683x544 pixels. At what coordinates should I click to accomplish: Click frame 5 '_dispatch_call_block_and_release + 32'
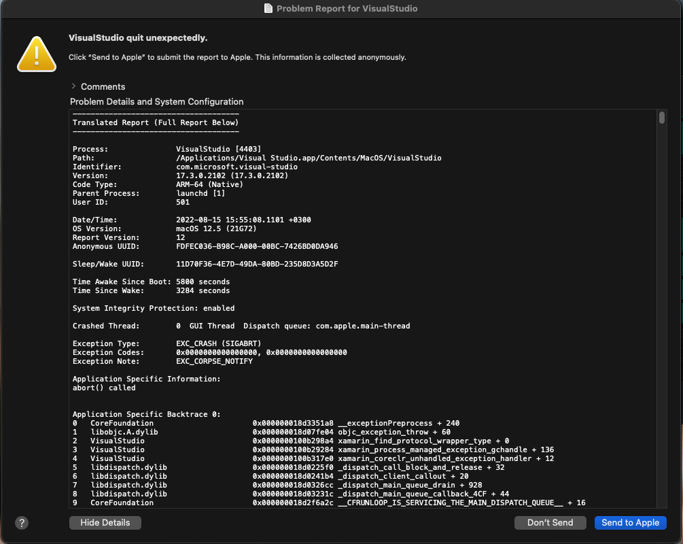click(288, 467)
